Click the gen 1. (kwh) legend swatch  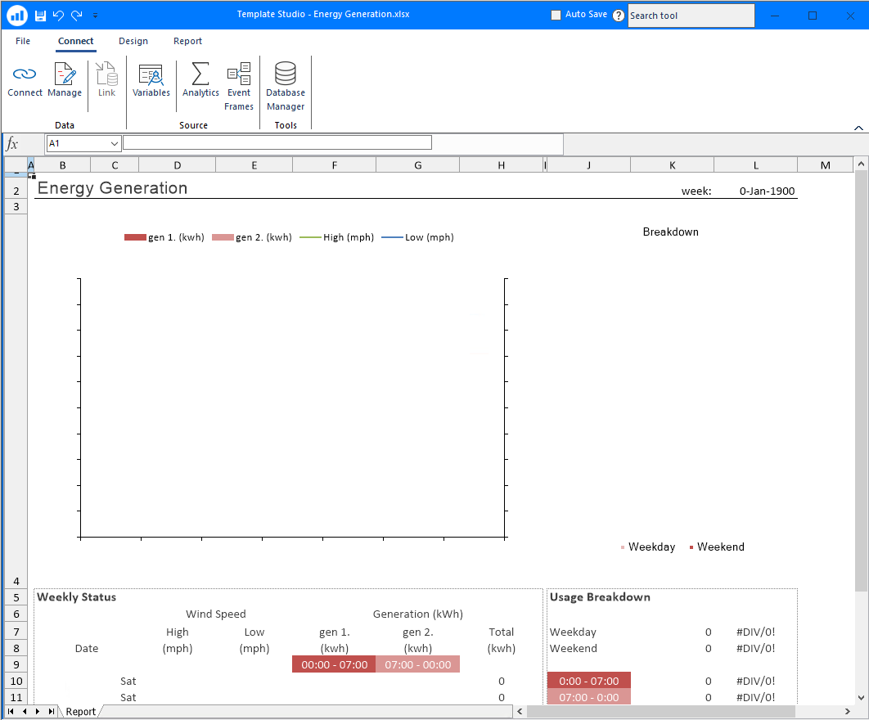pyautogui.click(x=135, y=237)
